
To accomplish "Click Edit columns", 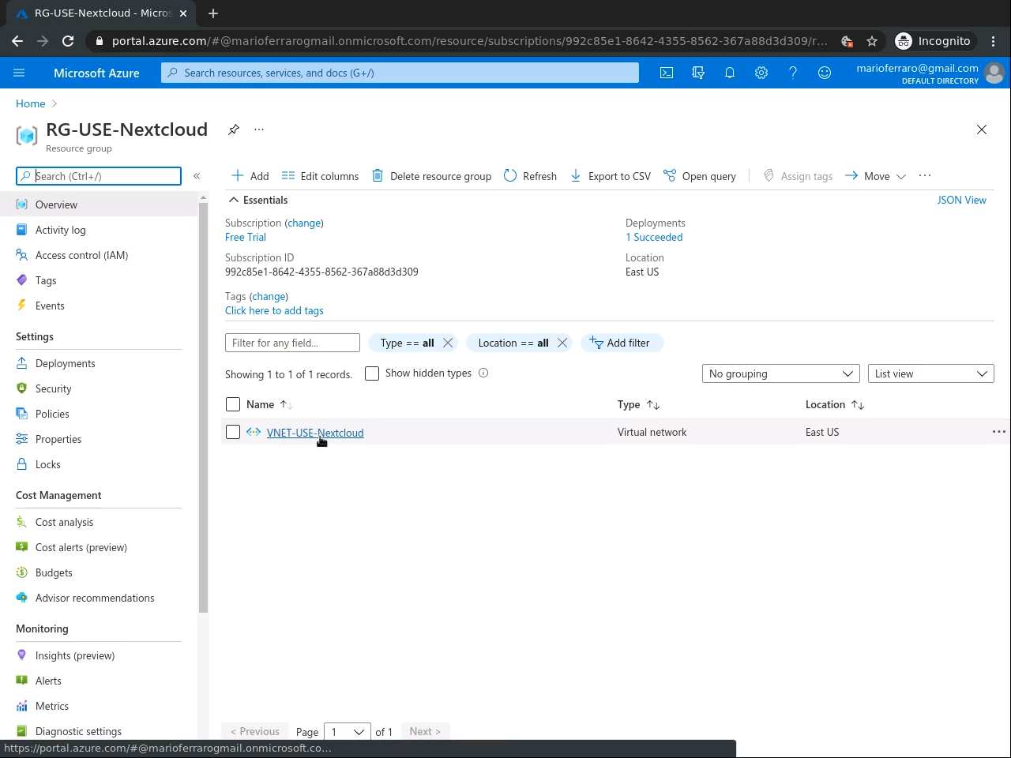I will (320, 176).
